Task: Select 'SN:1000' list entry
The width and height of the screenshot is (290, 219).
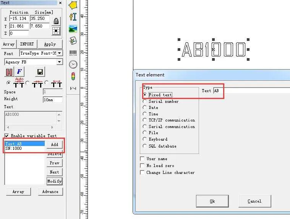Action: (25, 148)
